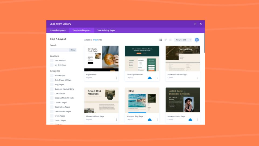Click the sort/swap arrows icon in header
Image resolution: width=259 pixels, height=146 pixels.
tap(195, 24)
